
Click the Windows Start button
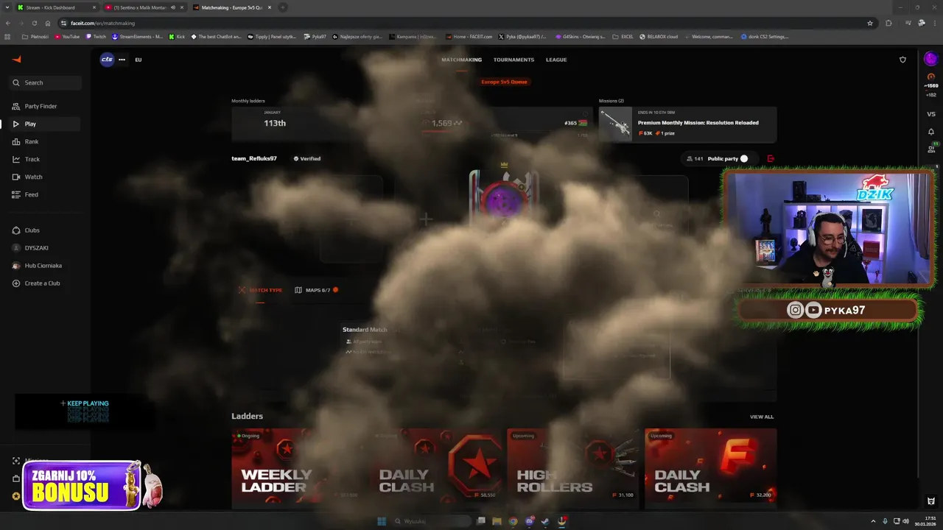click(382, 521)
